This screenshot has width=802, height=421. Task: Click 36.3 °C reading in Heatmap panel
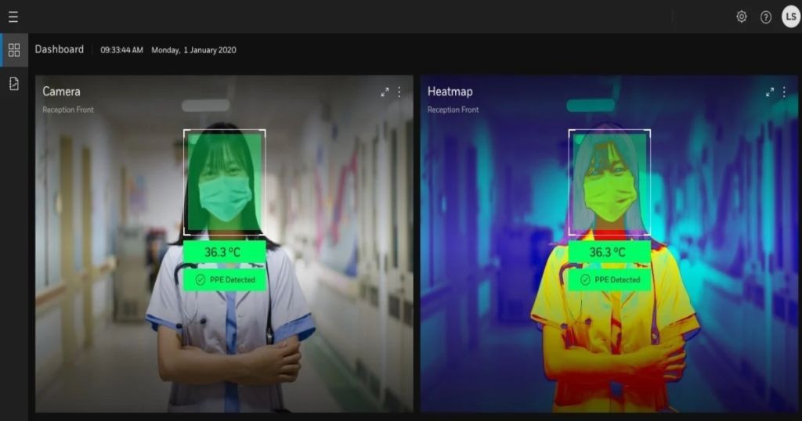click(609, 252)
